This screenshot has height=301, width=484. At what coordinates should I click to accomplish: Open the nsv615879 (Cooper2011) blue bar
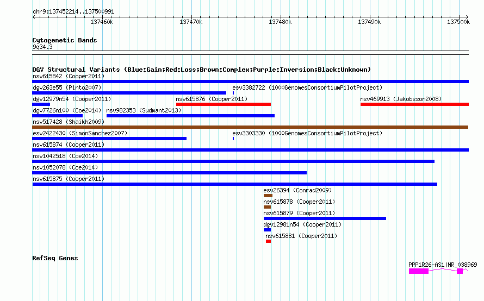(325, 218)
